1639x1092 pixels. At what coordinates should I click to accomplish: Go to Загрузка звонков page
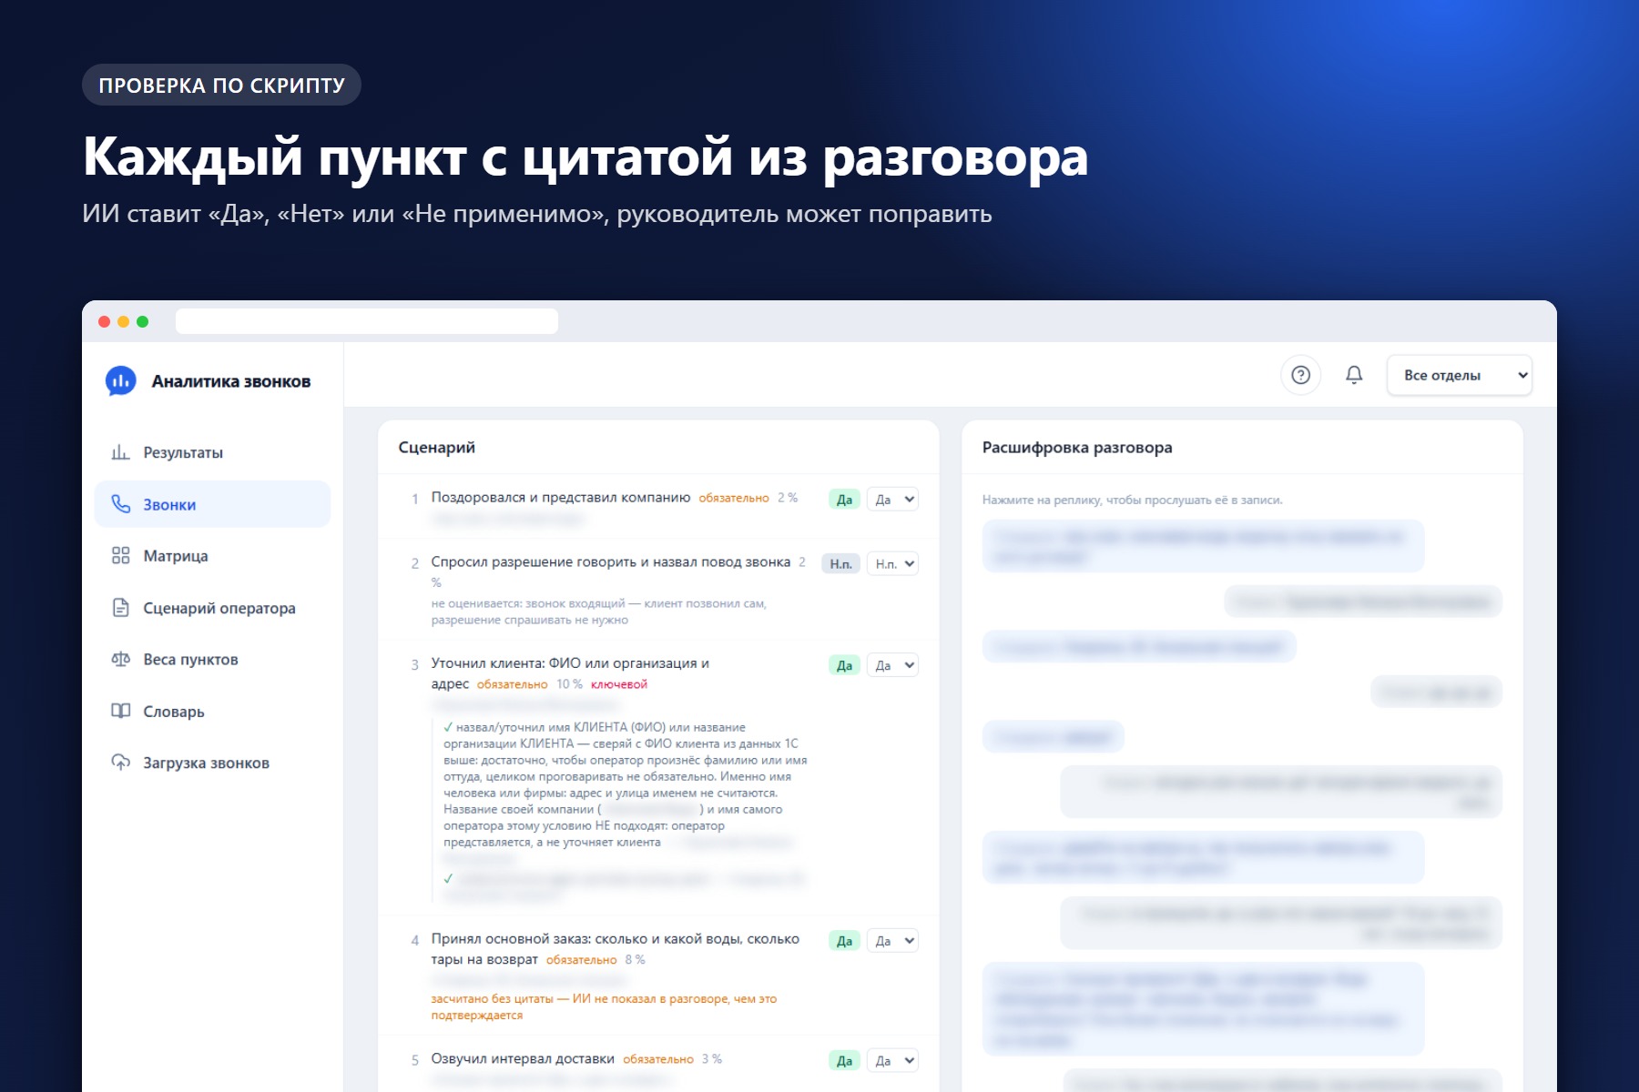[x=206, y=763]
